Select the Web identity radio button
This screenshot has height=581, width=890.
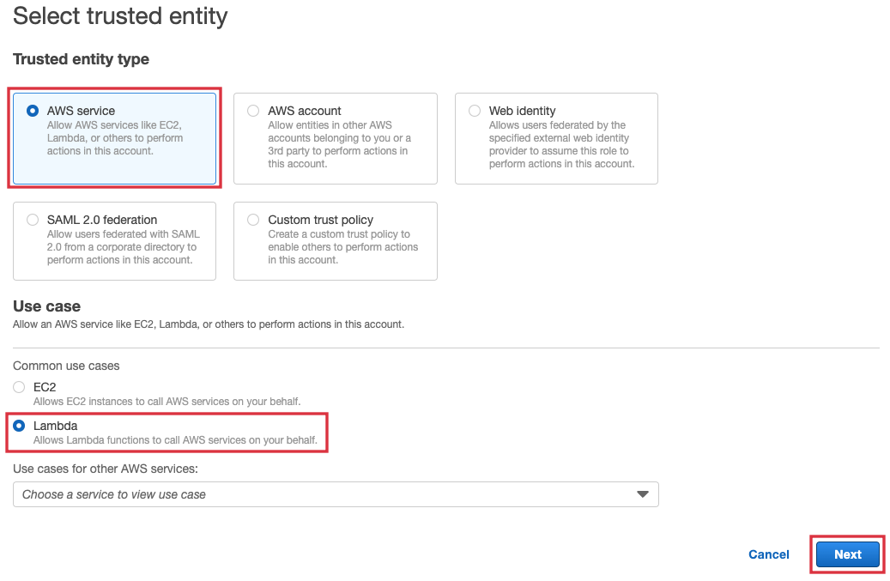click(475, 111)
